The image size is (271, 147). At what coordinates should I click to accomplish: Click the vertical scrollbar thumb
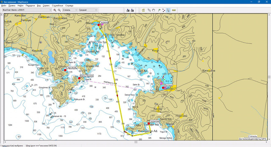tap(269, 77)
